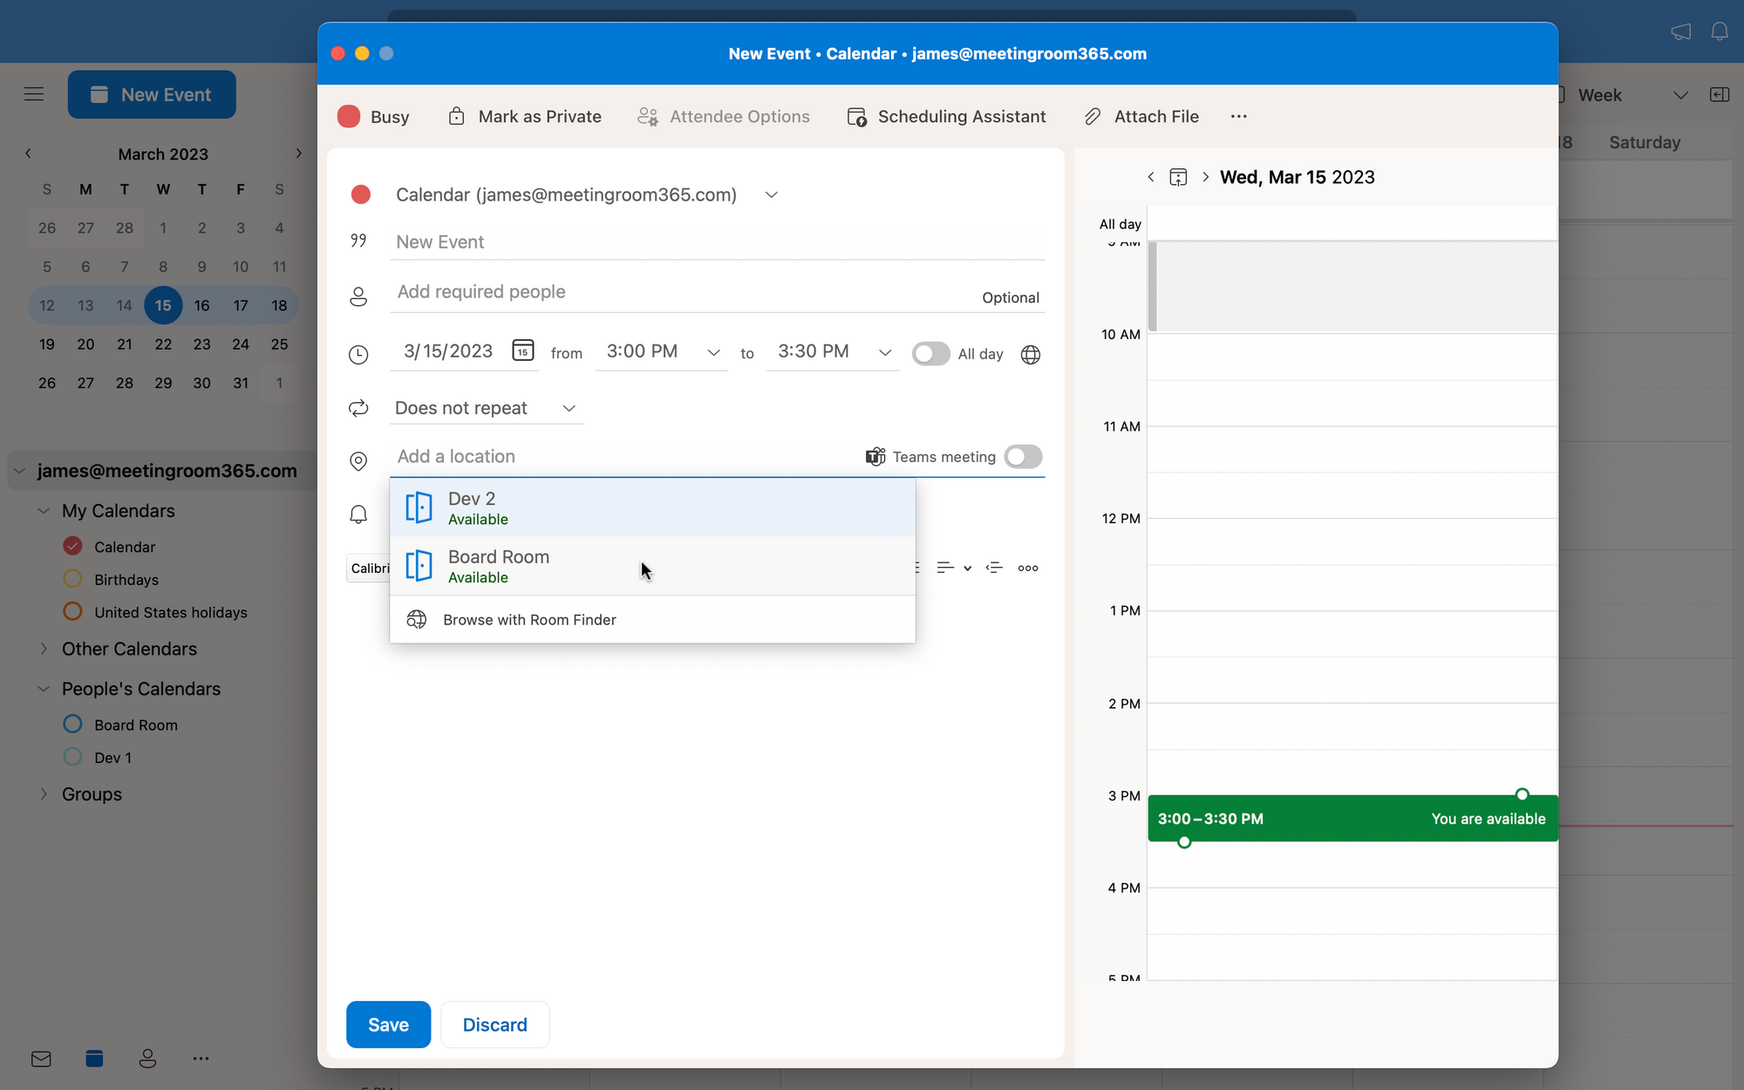
Task: Click the notifications bell icon
Action: (1720, 31)
